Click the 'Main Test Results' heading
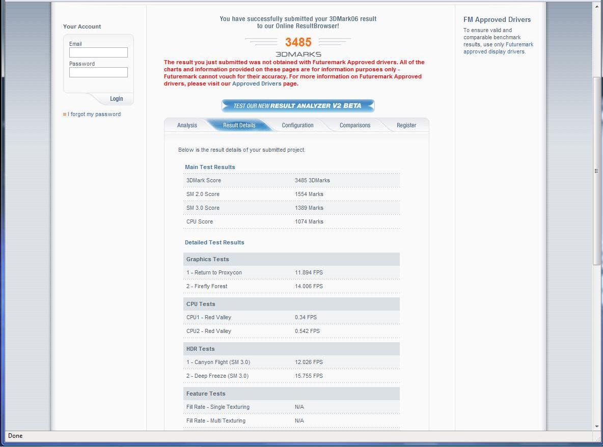 click(x=210, y=167)
